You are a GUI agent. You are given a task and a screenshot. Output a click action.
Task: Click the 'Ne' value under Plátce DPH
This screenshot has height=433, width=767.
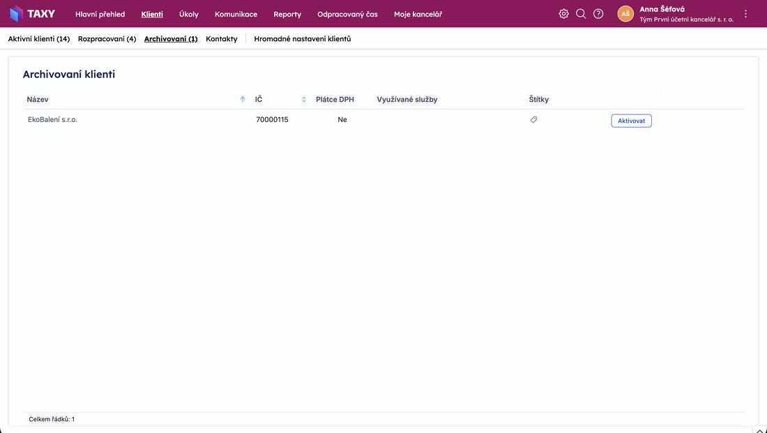pyautogui.click(x=342, y=120)
